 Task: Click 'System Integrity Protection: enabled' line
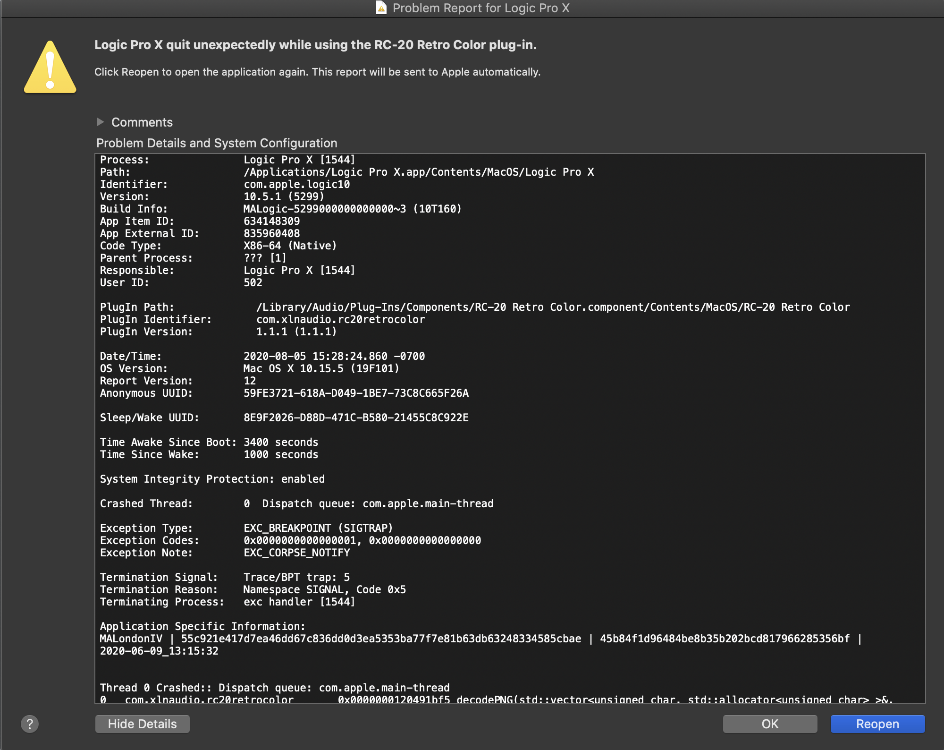click(212, 479)
